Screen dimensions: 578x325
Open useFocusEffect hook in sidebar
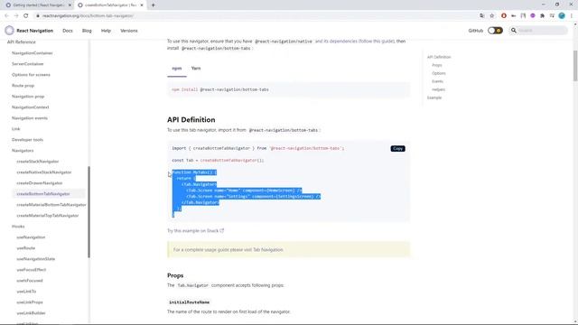32,270
